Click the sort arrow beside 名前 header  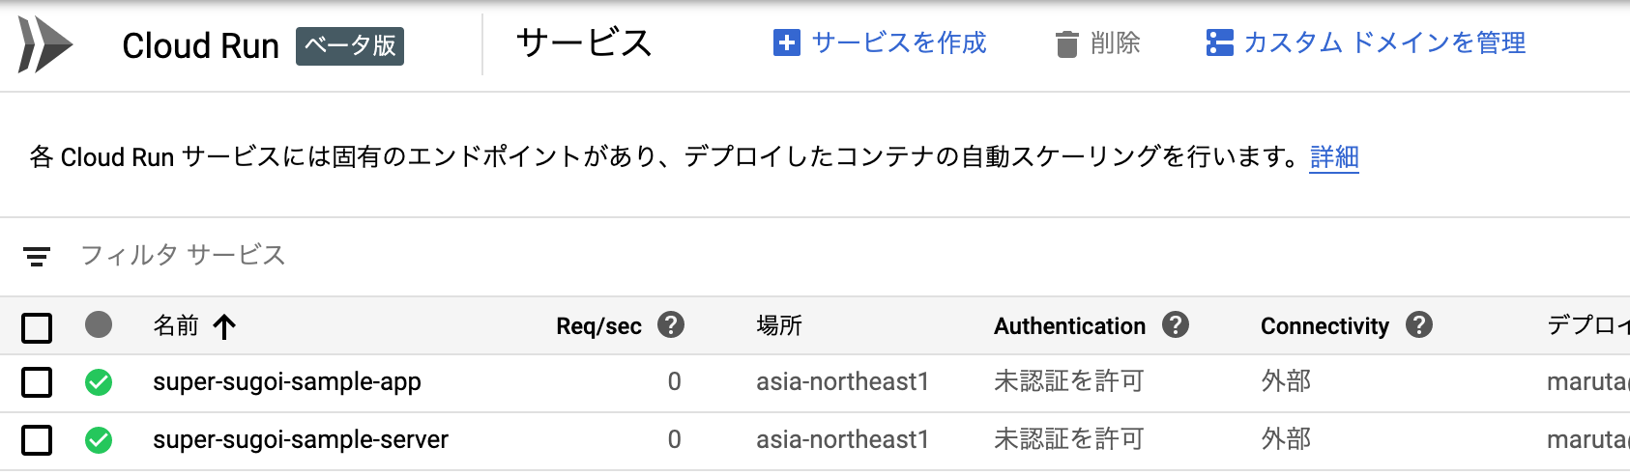[x=224, y=326]
